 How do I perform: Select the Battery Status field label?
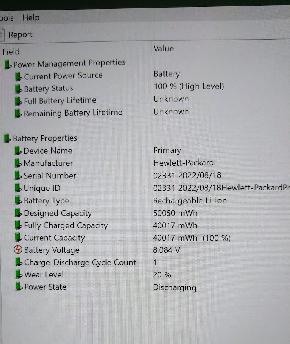click(49, 89)
